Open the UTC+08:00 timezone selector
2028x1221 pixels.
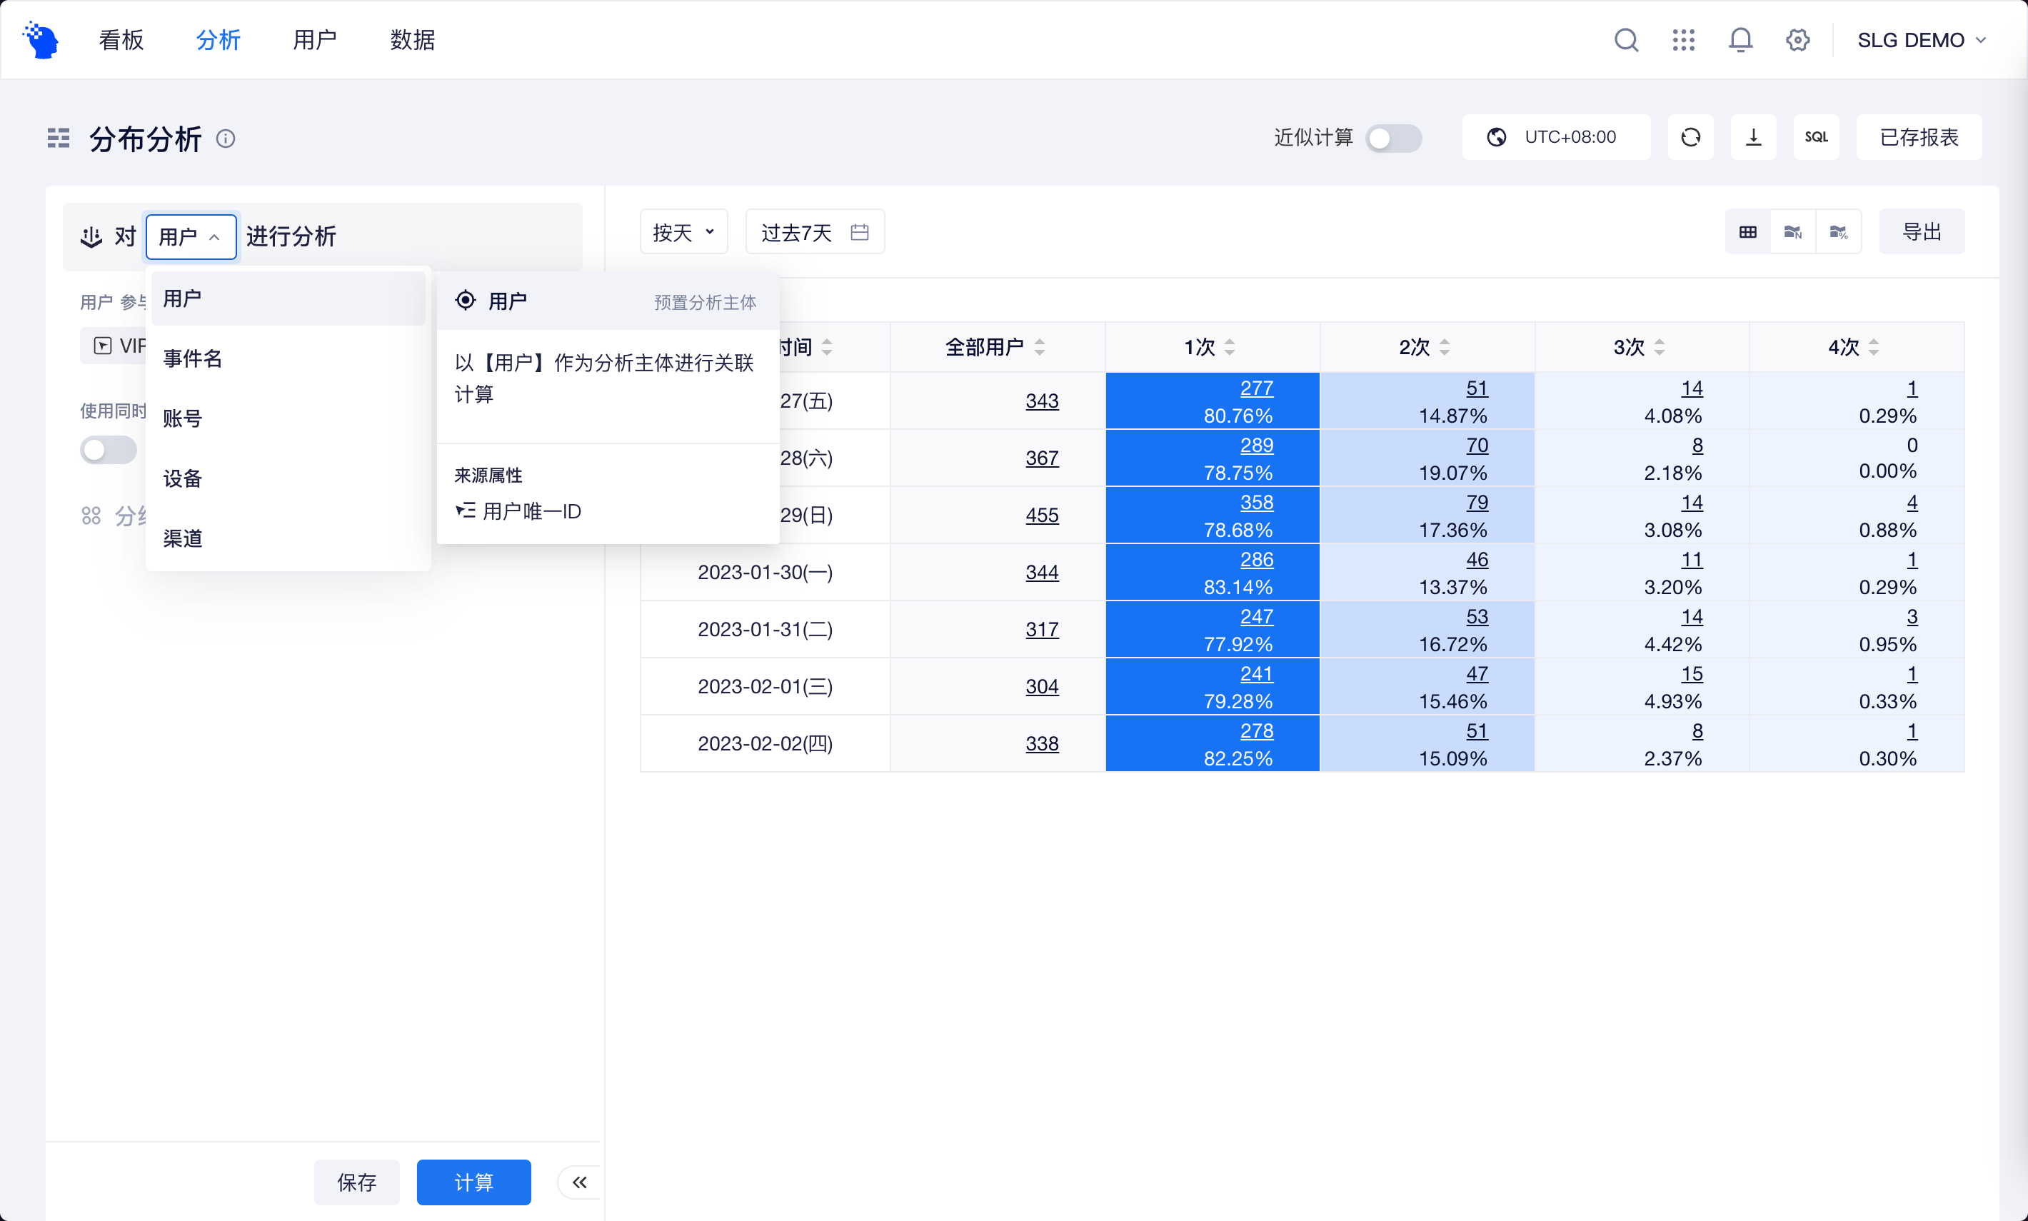1556,136
